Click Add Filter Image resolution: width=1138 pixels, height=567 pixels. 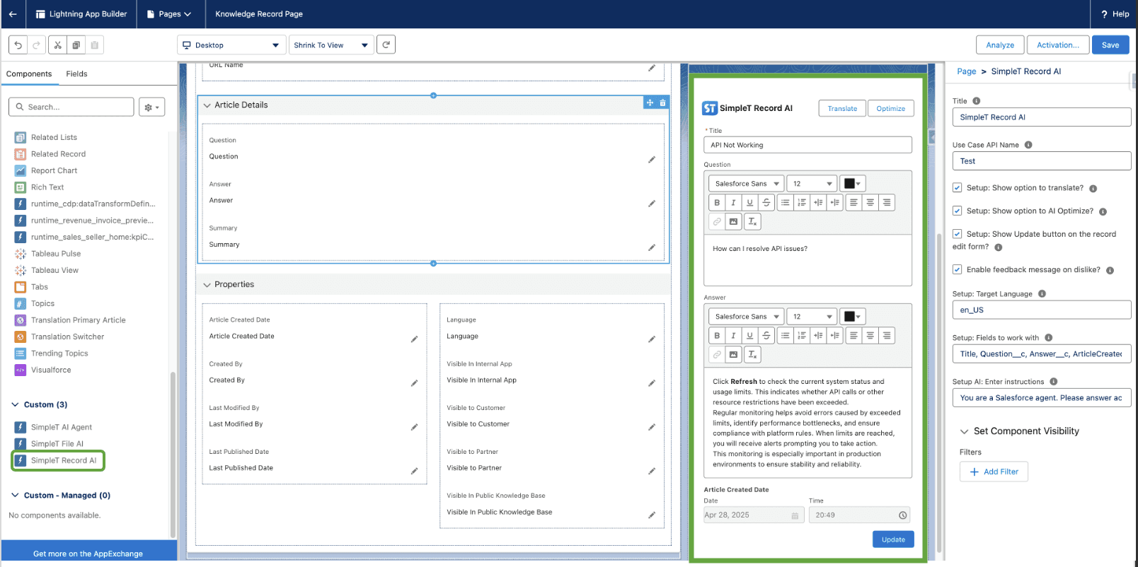994,472
